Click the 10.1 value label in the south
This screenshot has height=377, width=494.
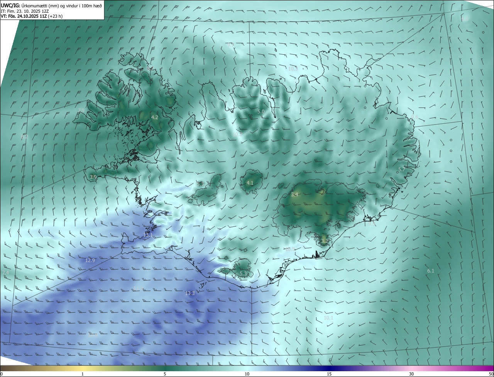(328, 318)
